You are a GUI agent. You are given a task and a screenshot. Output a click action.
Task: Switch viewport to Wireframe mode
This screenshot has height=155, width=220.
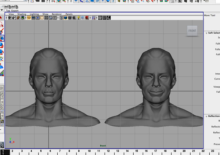tap(61, 18)
